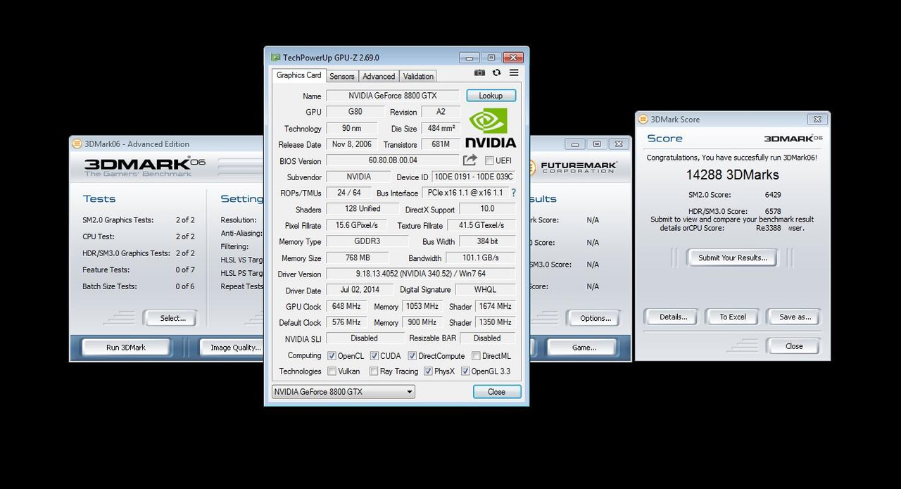
Task: Click the Game... button
Action: [584, 347]
